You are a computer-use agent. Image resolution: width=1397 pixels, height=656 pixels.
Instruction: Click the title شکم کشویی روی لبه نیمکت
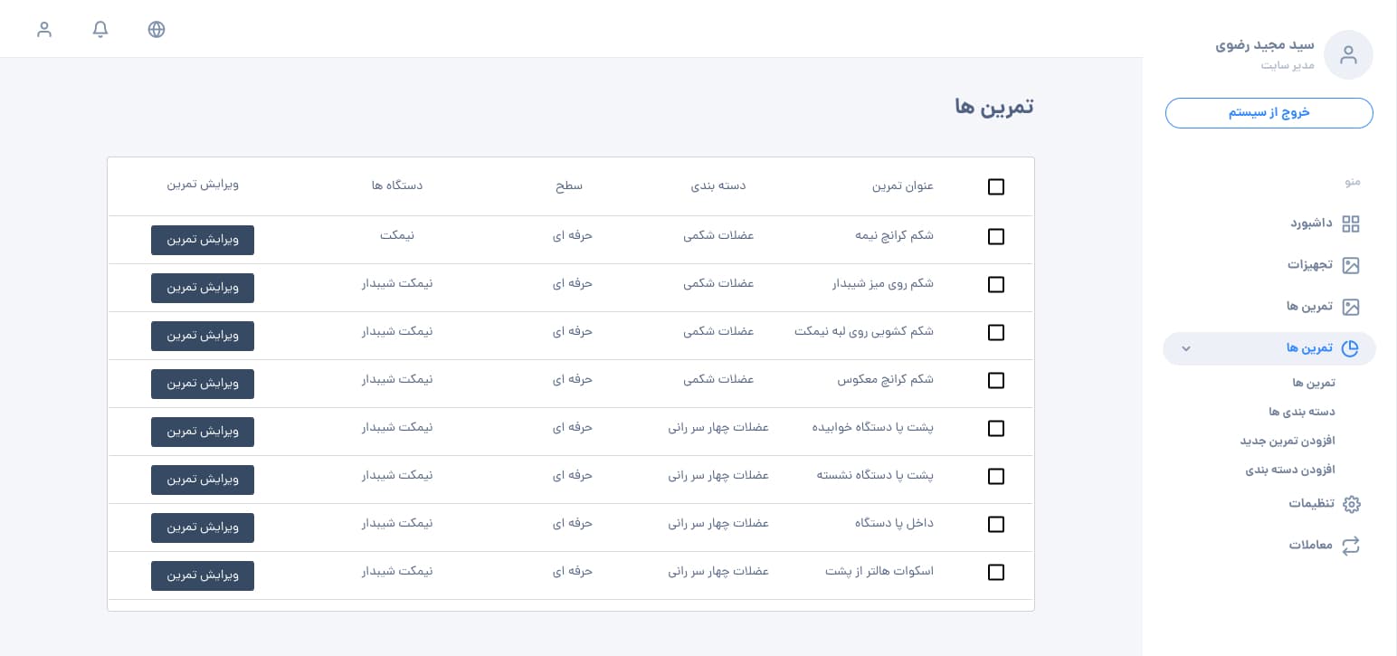click(864, 331)
